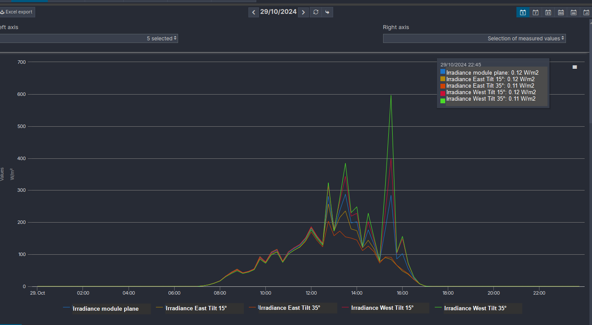Click the 29/10/2024 date label

(278, 12)
